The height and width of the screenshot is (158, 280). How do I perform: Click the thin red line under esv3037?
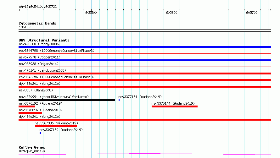(x=145, y=93)
